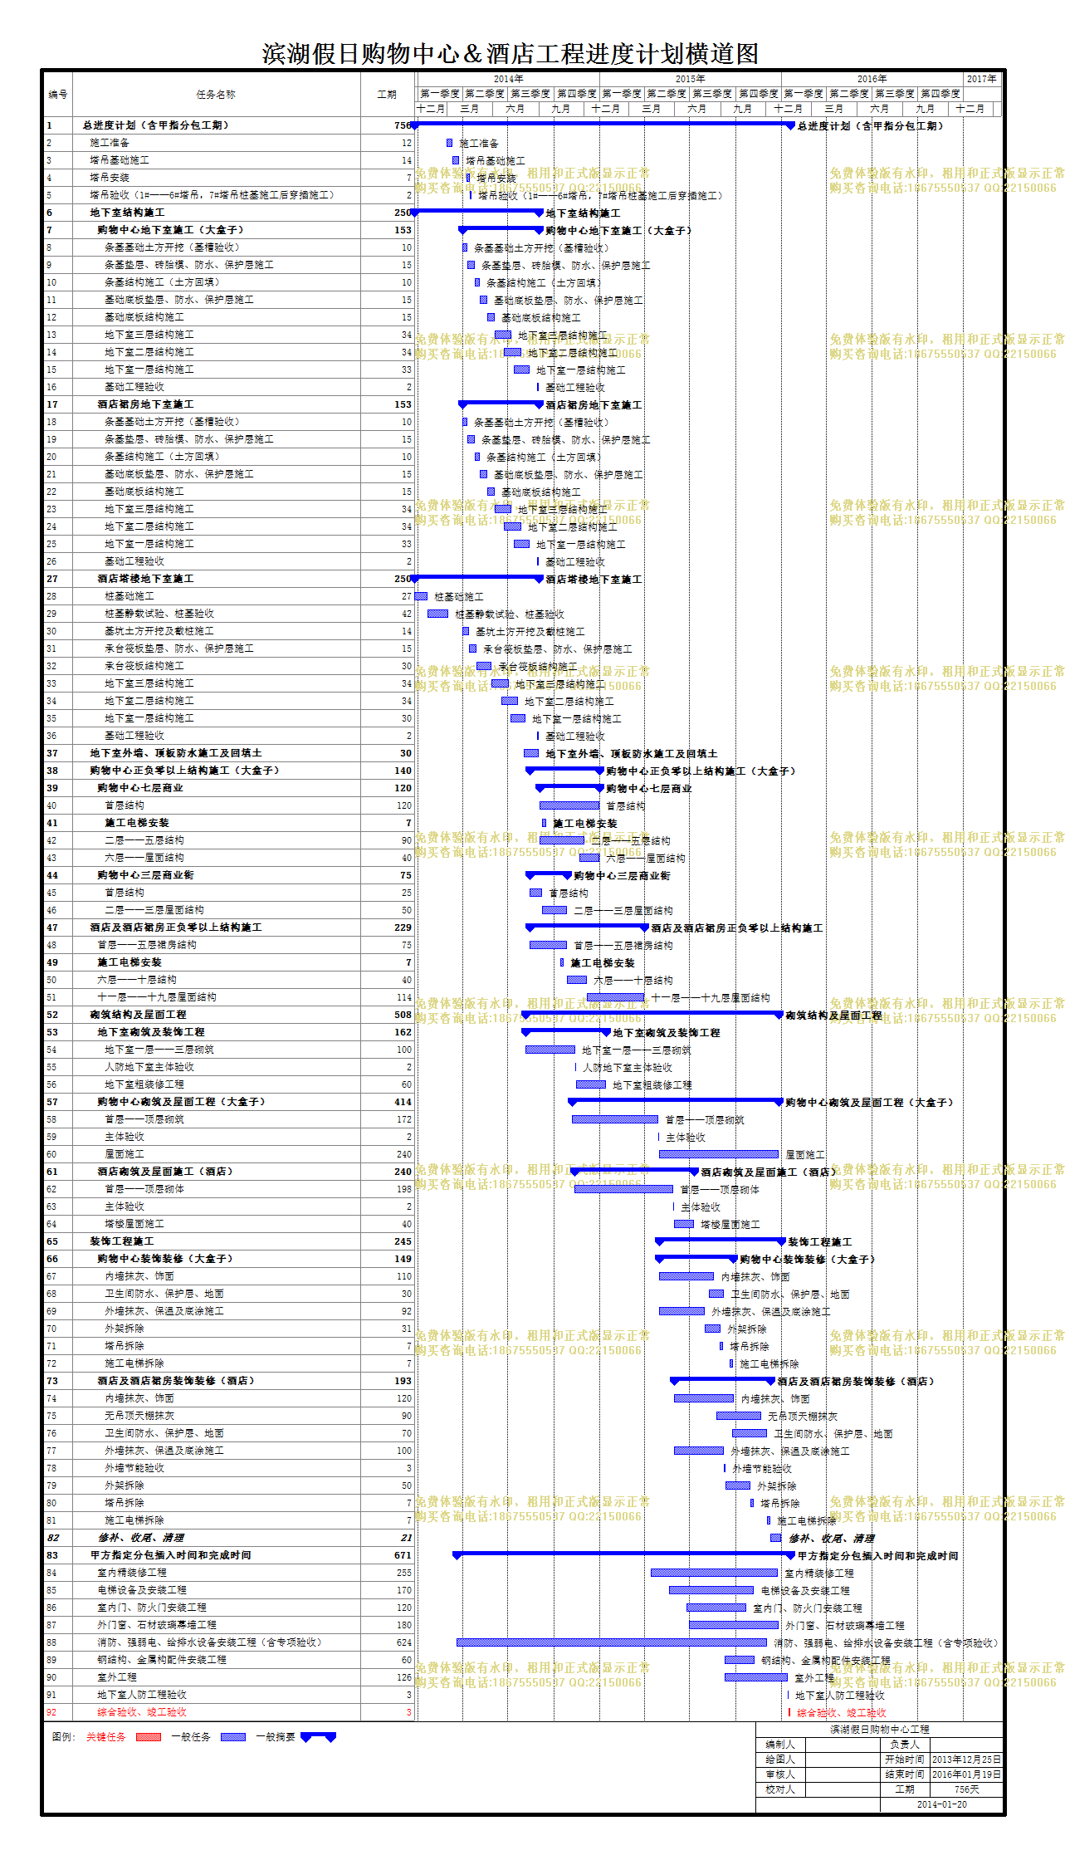The width and height of the screenshot is (1065, 1855).
Task: Select row 17 task name 酒店裙房地下室施工
Action: point(145,404)
